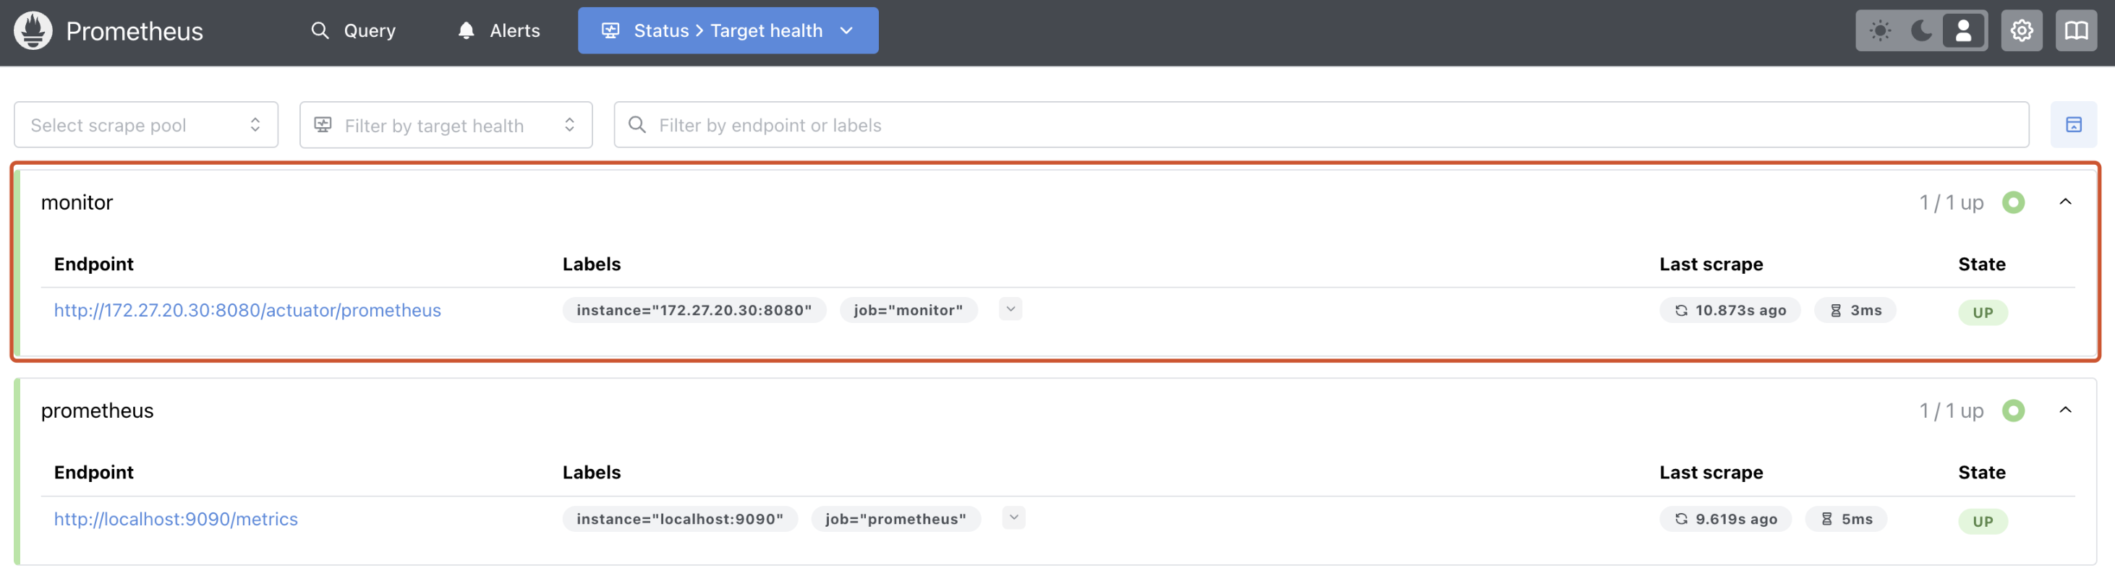
Task: Go to the Query page
Action: pyautogui.click(x=353, y=31)
